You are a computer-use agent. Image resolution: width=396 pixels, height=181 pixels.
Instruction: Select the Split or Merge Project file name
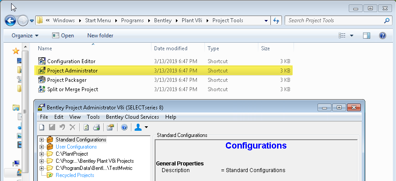73,89
